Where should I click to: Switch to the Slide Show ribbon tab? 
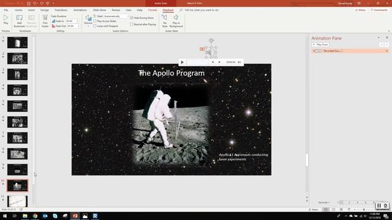(99, 10)
